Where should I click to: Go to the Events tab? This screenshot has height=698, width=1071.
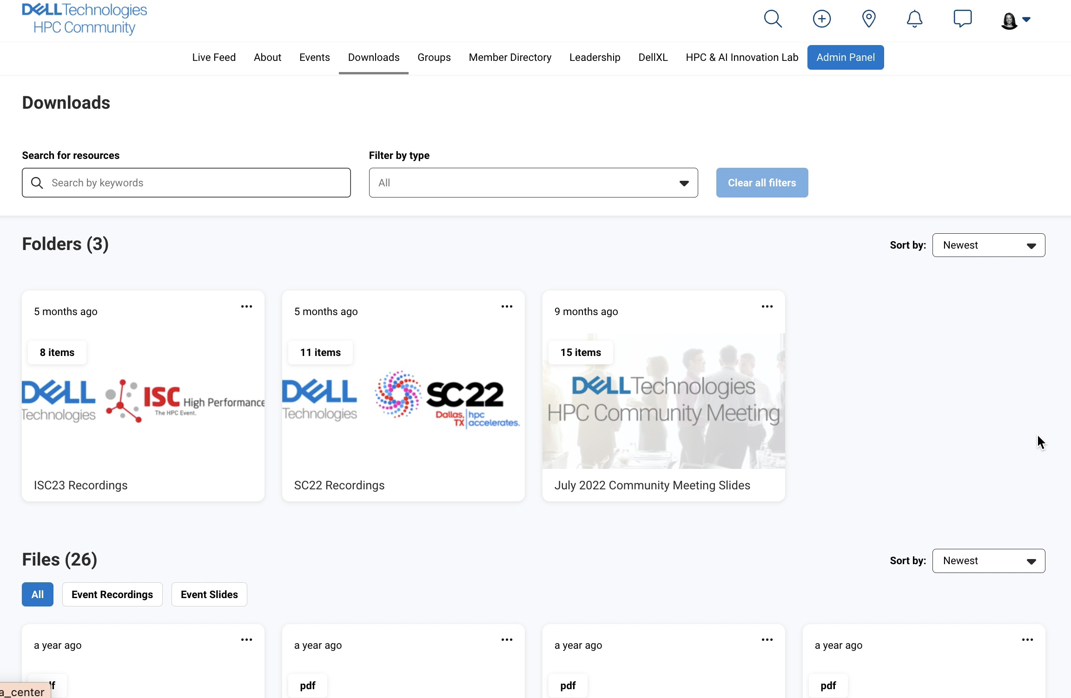[314, 58]
